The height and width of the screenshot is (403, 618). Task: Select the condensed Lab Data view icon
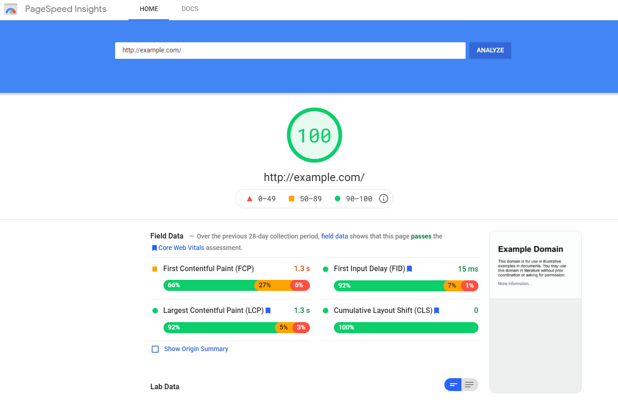[x=453, y=385]
